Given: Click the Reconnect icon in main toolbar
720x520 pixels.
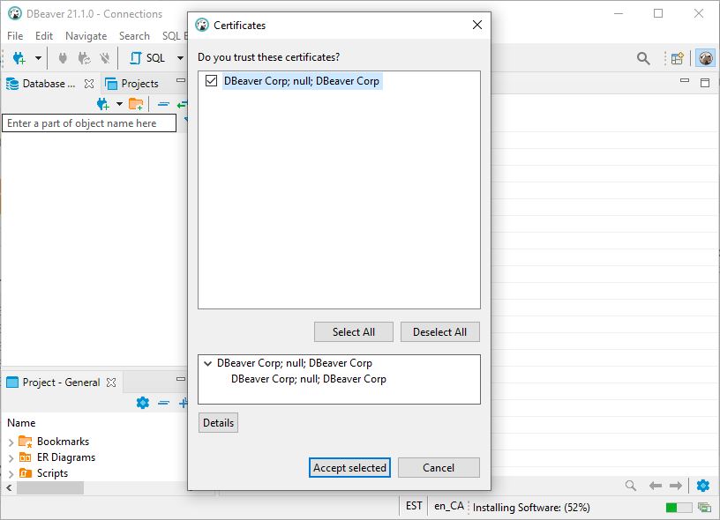Looking at the screenshot, I should pos(84,58).
